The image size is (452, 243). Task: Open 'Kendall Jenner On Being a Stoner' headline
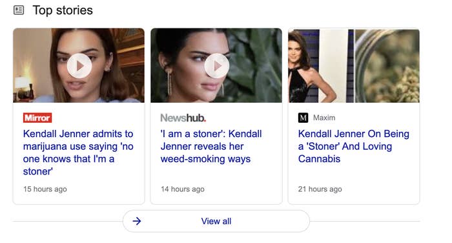tap(354, 146)
